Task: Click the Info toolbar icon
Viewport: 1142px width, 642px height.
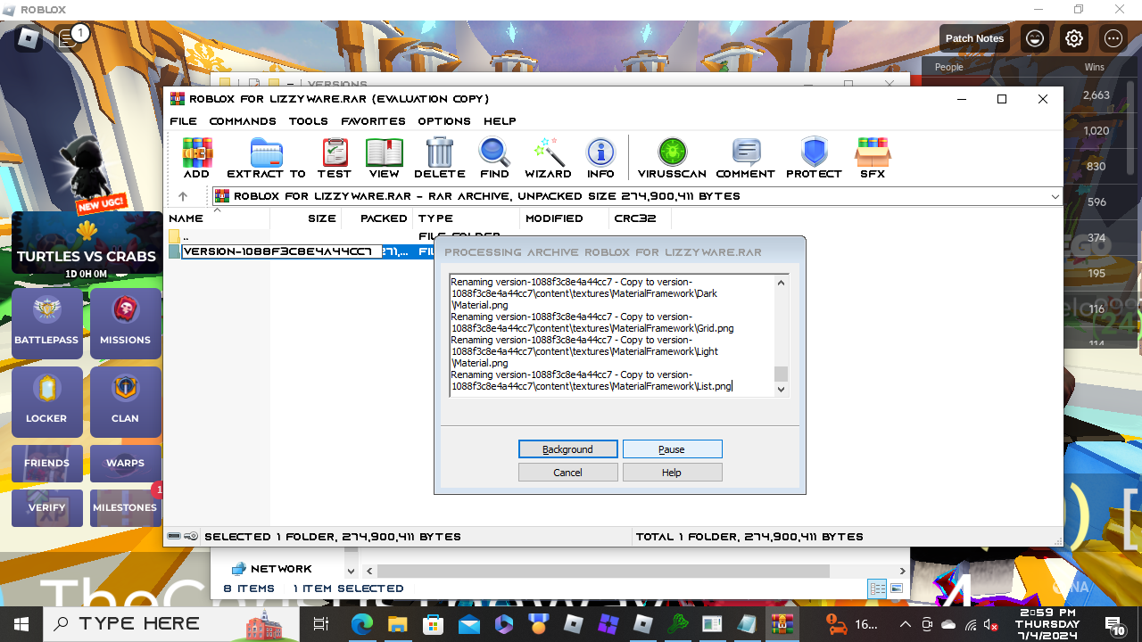Action: 600,158
